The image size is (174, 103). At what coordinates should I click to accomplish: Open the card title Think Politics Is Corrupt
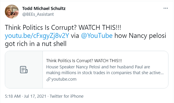point(84,61)
